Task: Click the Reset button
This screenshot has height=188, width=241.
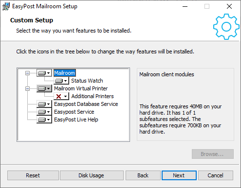Action: coord(33,175)
